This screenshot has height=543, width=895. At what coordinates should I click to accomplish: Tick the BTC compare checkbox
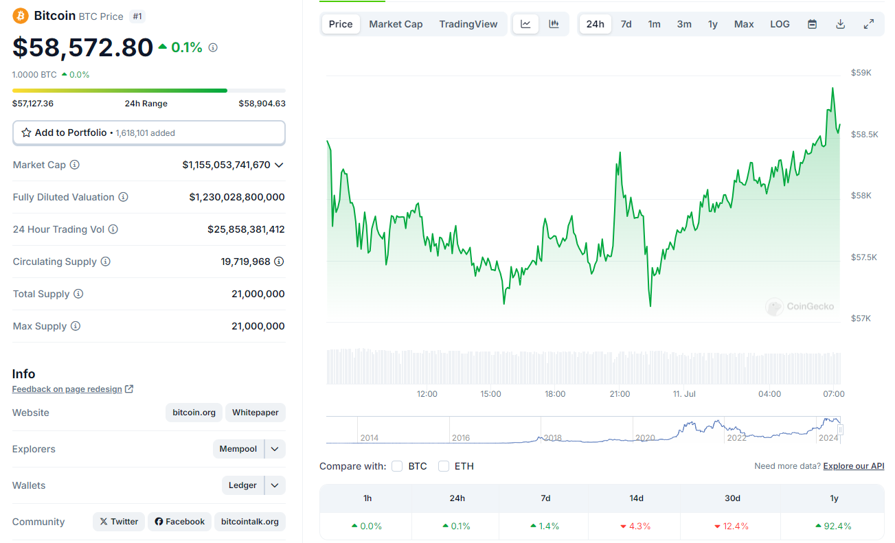[x=397, y=466]
